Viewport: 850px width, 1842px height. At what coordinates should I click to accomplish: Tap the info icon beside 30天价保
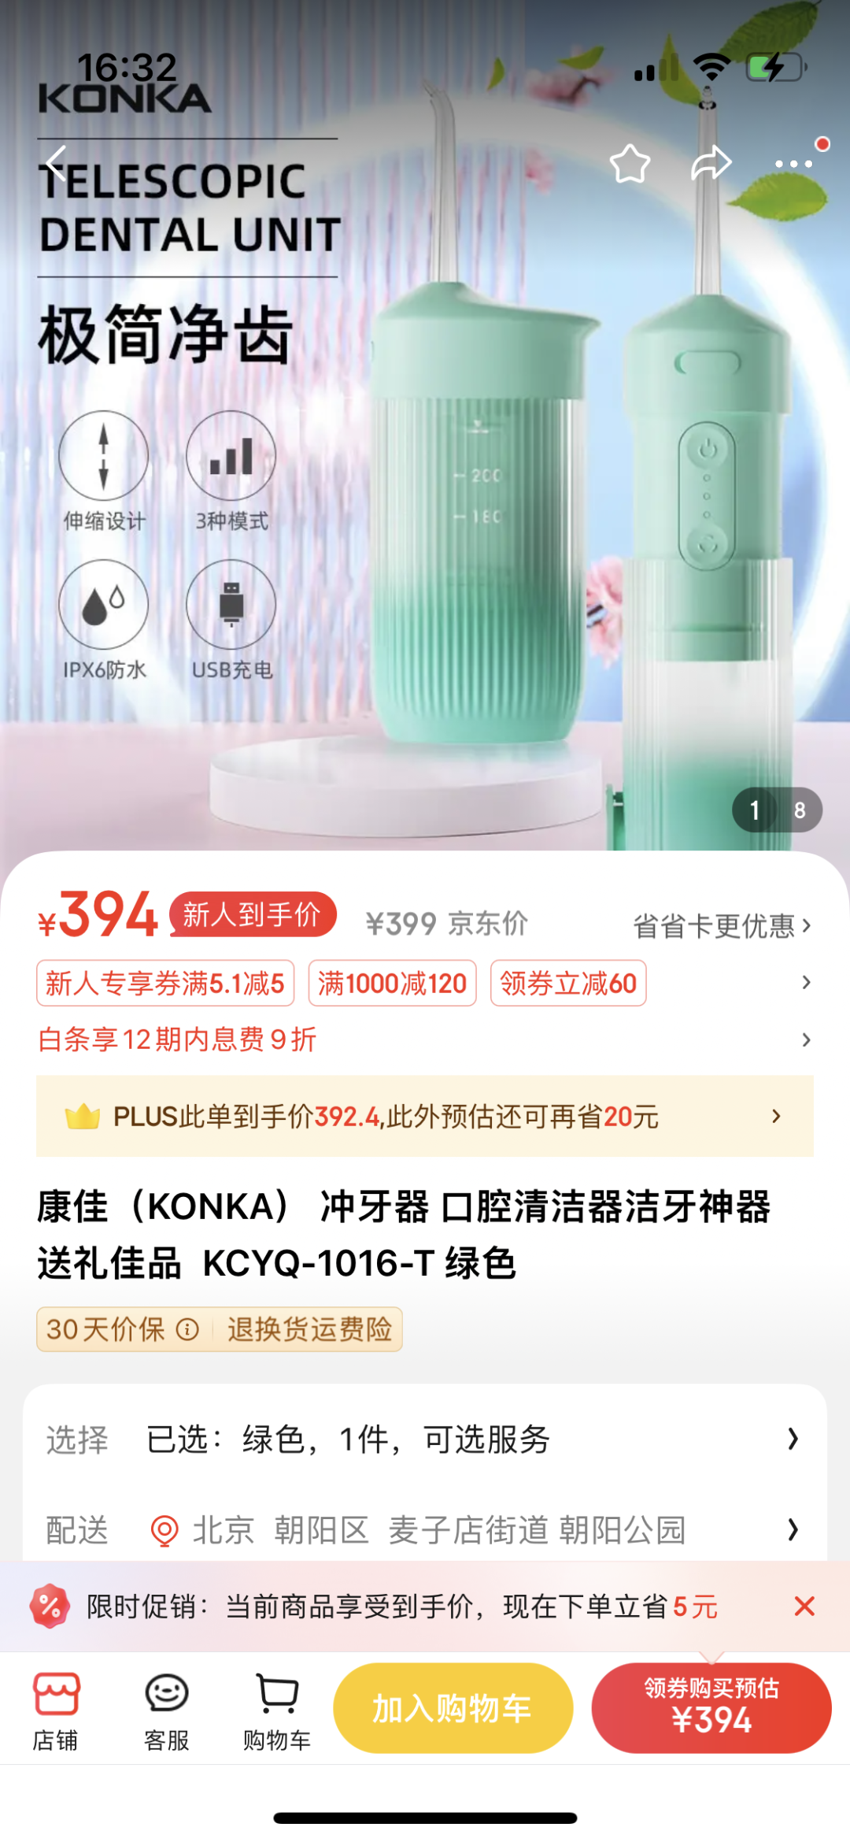point(187,1330)
